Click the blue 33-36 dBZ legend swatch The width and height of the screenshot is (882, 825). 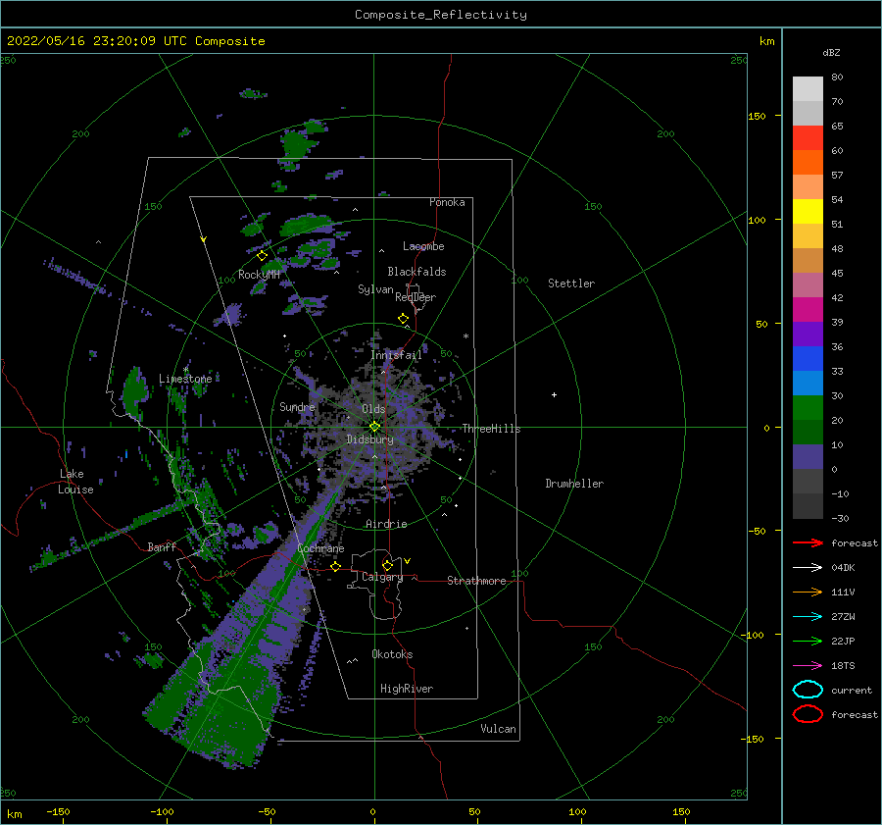click(x=808, y=358)
